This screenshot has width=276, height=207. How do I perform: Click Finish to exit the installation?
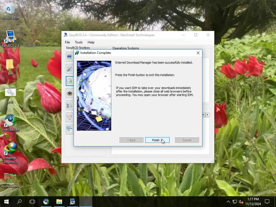157,140
